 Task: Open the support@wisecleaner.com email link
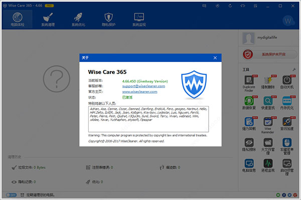[143, 86]
